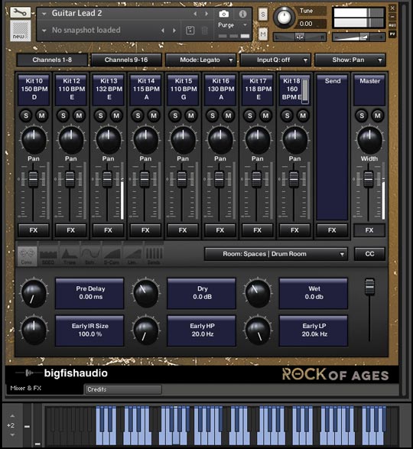Open the Mode: Legato dropdown

pos(200,60)
